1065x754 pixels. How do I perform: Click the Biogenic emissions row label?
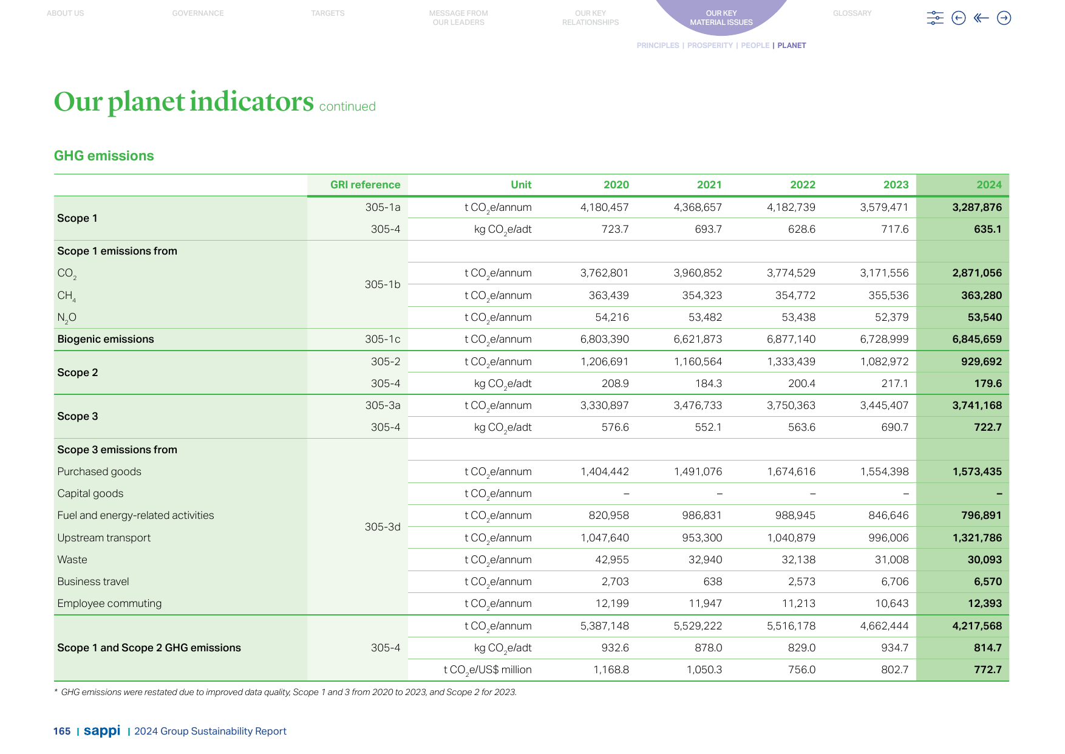(x=106, y=339)
